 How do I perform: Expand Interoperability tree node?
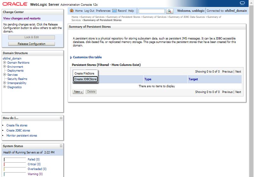(4, 83)
